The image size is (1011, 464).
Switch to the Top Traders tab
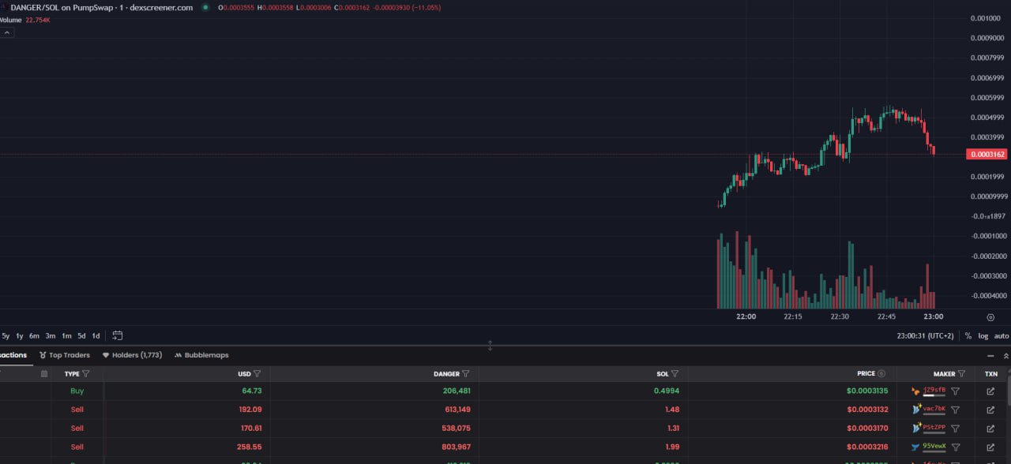pos(65,355)
